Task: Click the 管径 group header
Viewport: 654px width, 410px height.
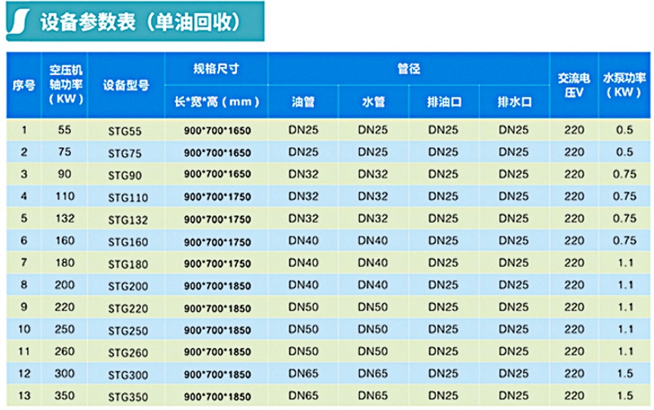Action: (409, 69)
